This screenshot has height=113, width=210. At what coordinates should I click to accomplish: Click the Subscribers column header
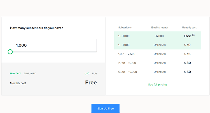(125, 28)
